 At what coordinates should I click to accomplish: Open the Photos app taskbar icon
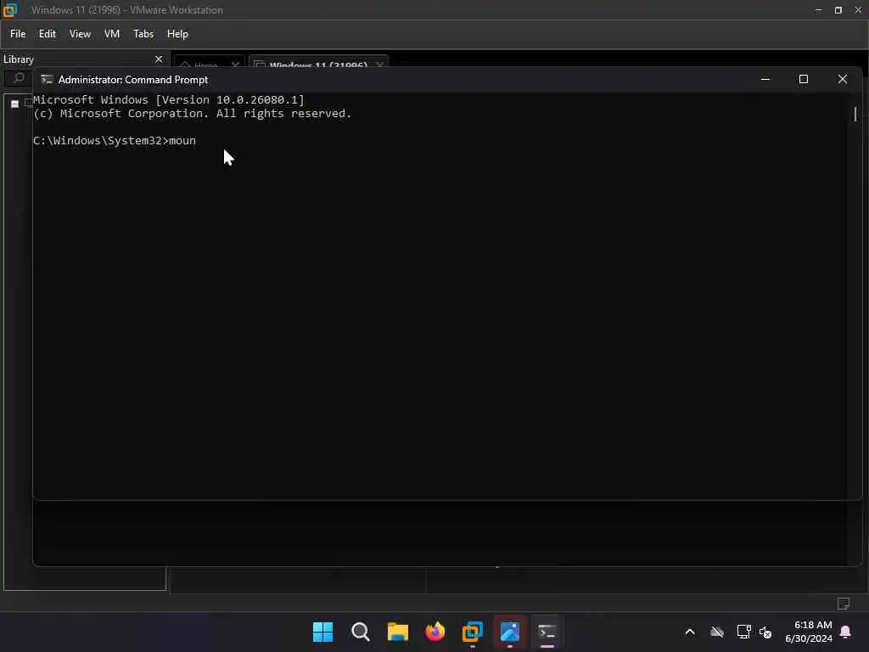(x=510, y=632)
